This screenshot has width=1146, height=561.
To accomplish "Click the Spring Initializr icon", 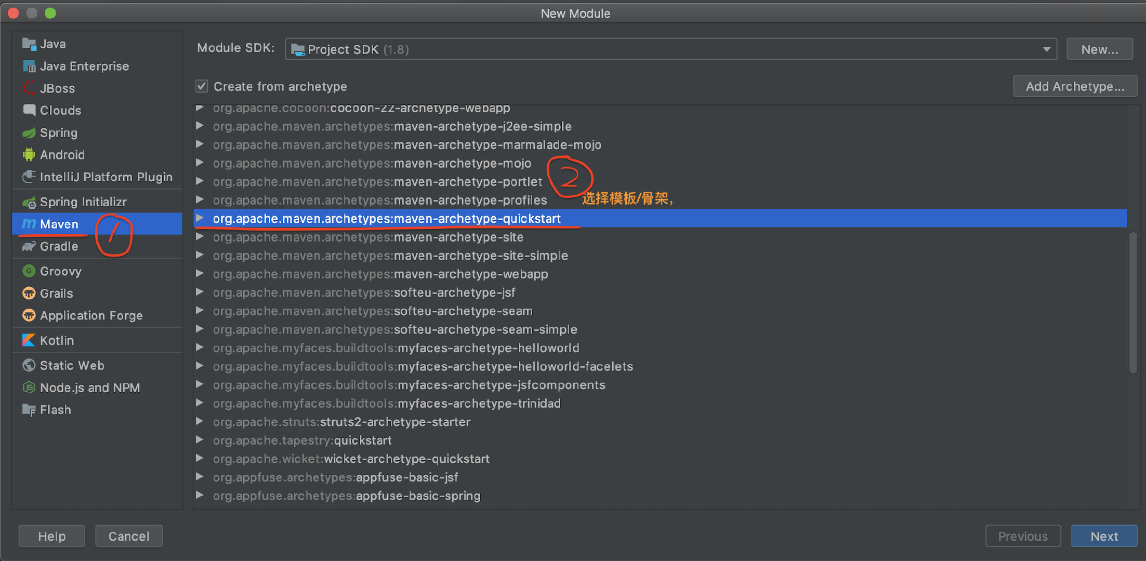I will click(29, 202).
